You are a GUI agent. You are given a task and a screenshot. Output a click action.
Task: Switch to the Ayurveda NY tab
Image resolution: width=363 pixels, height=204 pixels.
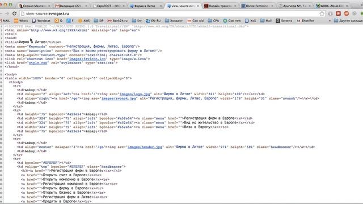(x=294, y=6)
